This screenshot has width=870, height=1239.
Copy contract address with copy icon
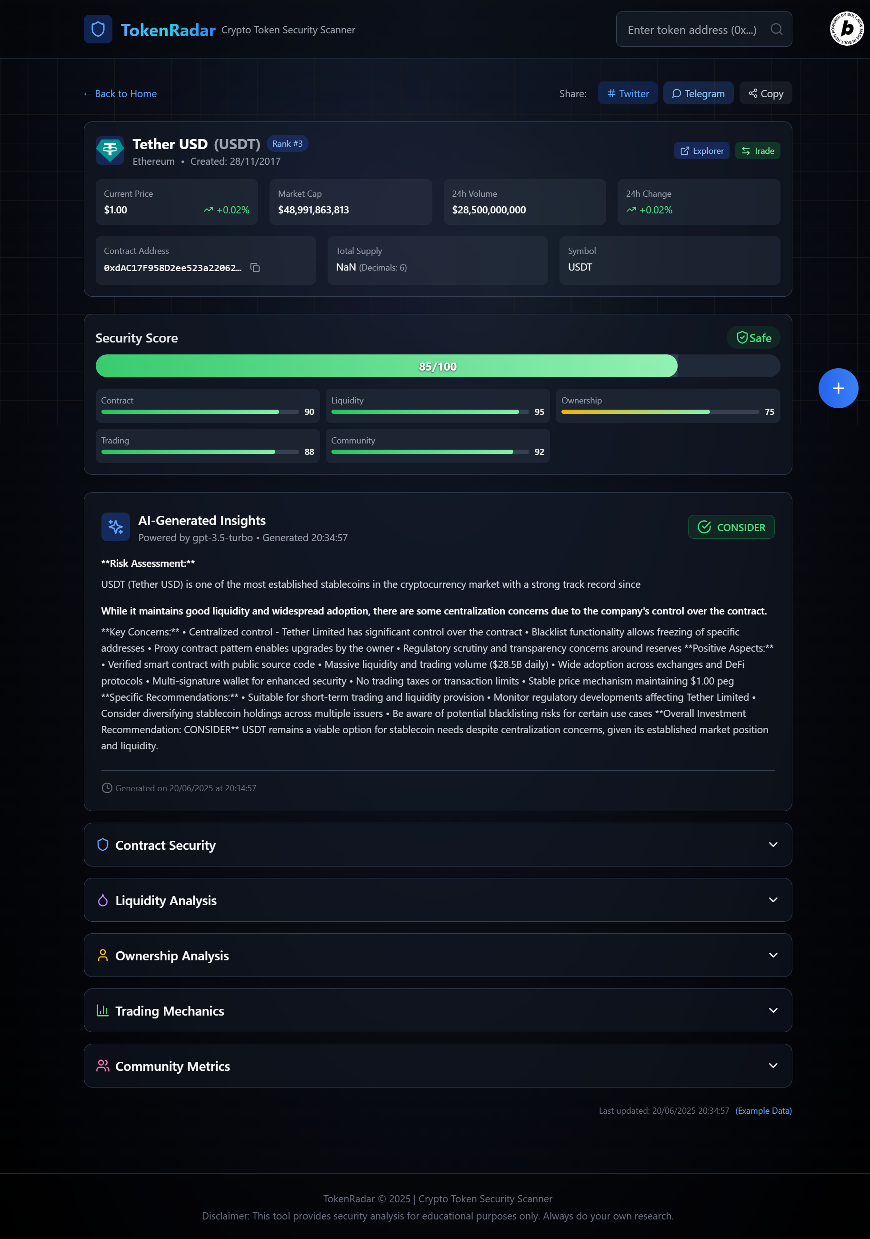point(255,268)
